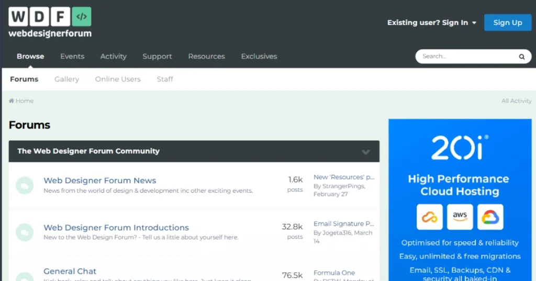The width and height of the screenshot is (536, 281).
Task: Click High Performance Cloud Hosting ad headline
Action: pos(459,185)
